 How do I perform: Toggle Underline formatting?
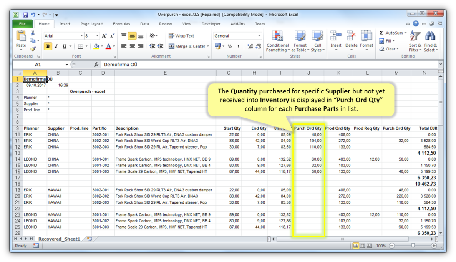click(x=64, y=46)
